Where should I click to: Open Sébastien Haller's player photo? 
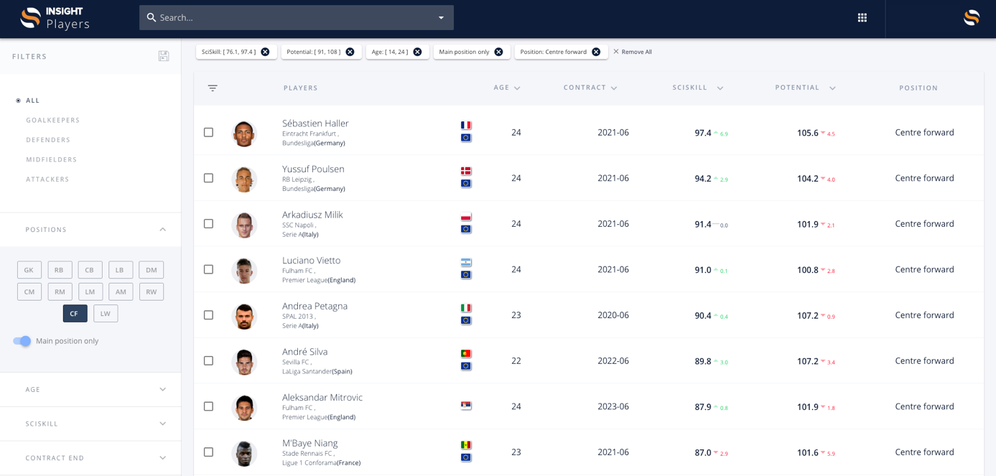[244, 134]
